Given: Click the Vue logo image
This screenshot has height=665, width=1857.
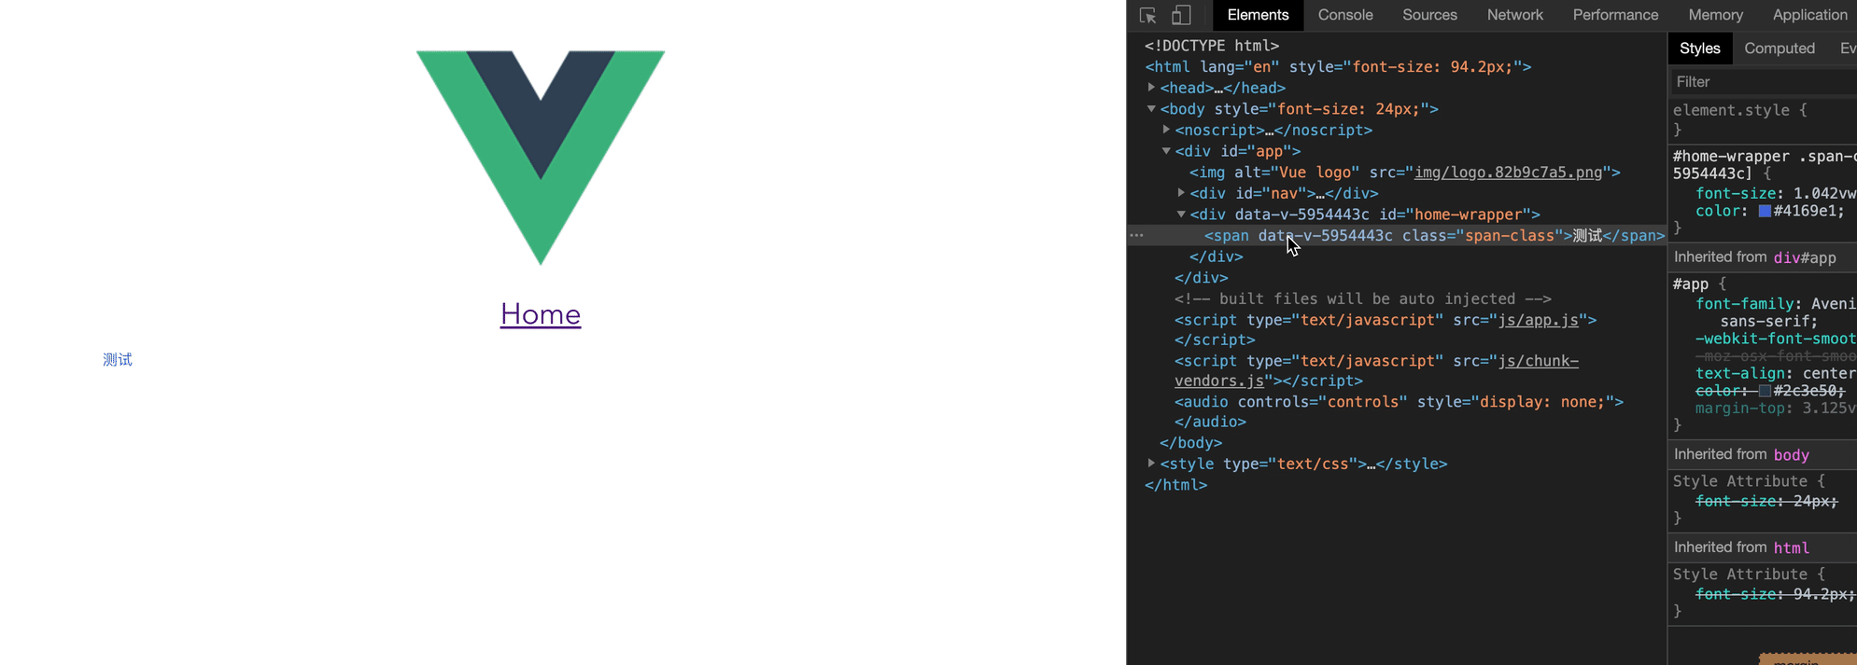Looking at the screenshot, I should pos(541,158).
